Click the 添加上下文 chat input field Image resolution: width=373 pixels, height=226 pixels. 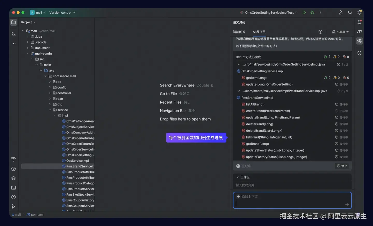point(292,200)
